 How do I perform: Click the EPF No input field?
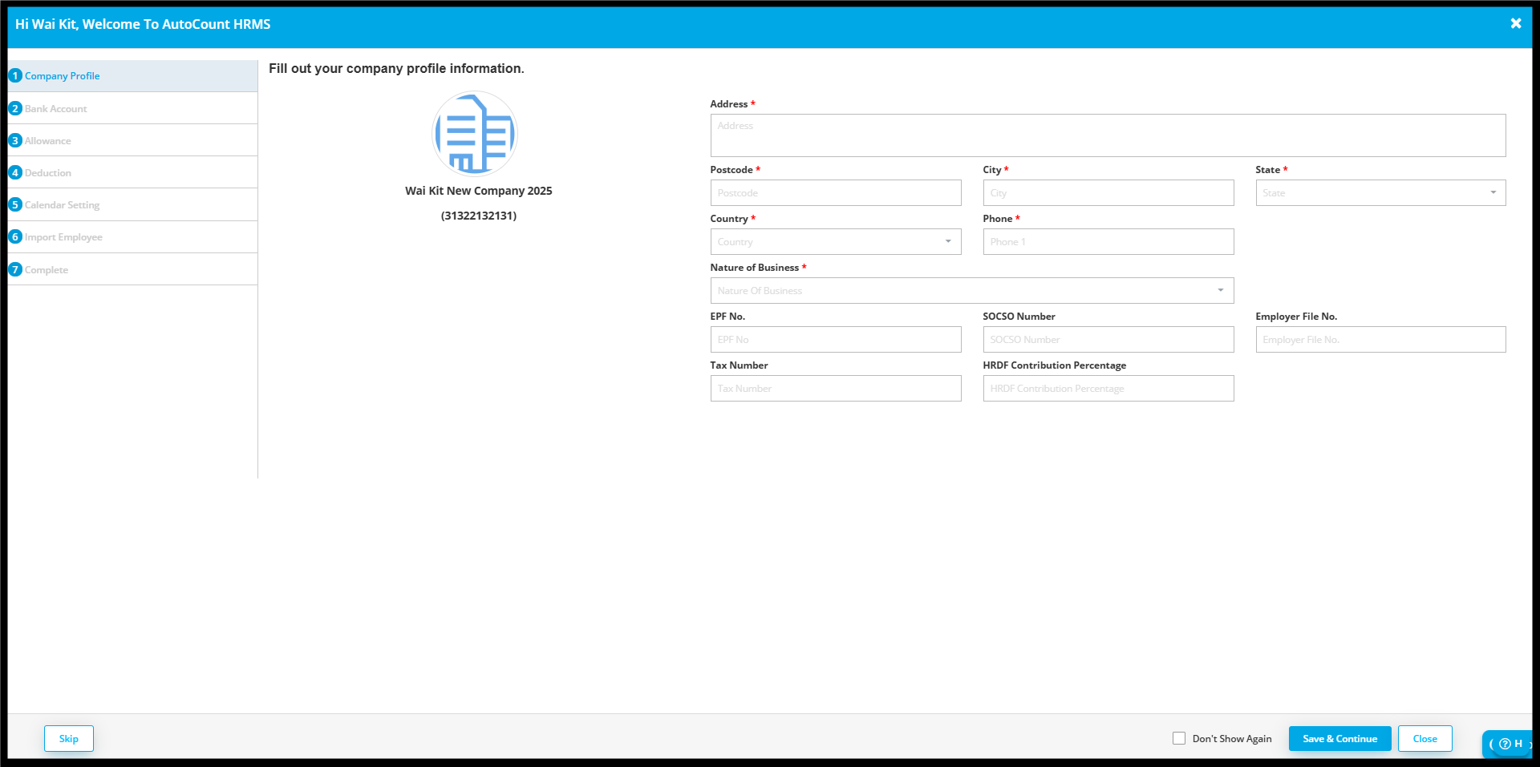click(x=836, y=339)
